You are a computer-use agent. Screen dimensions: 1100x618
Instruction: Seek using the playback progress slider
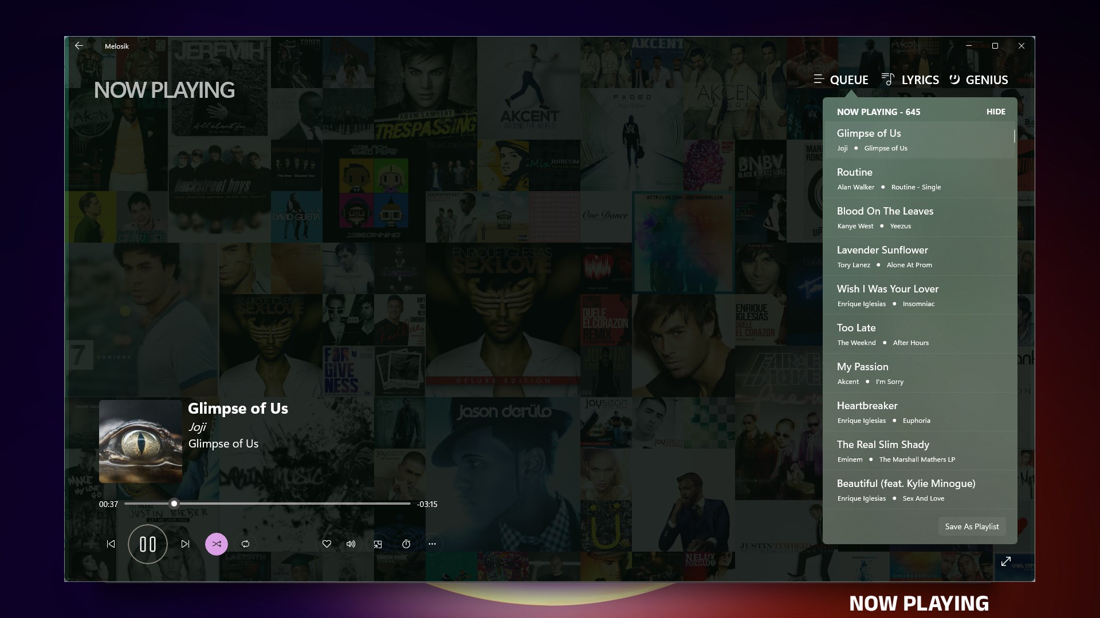[268, 504]
